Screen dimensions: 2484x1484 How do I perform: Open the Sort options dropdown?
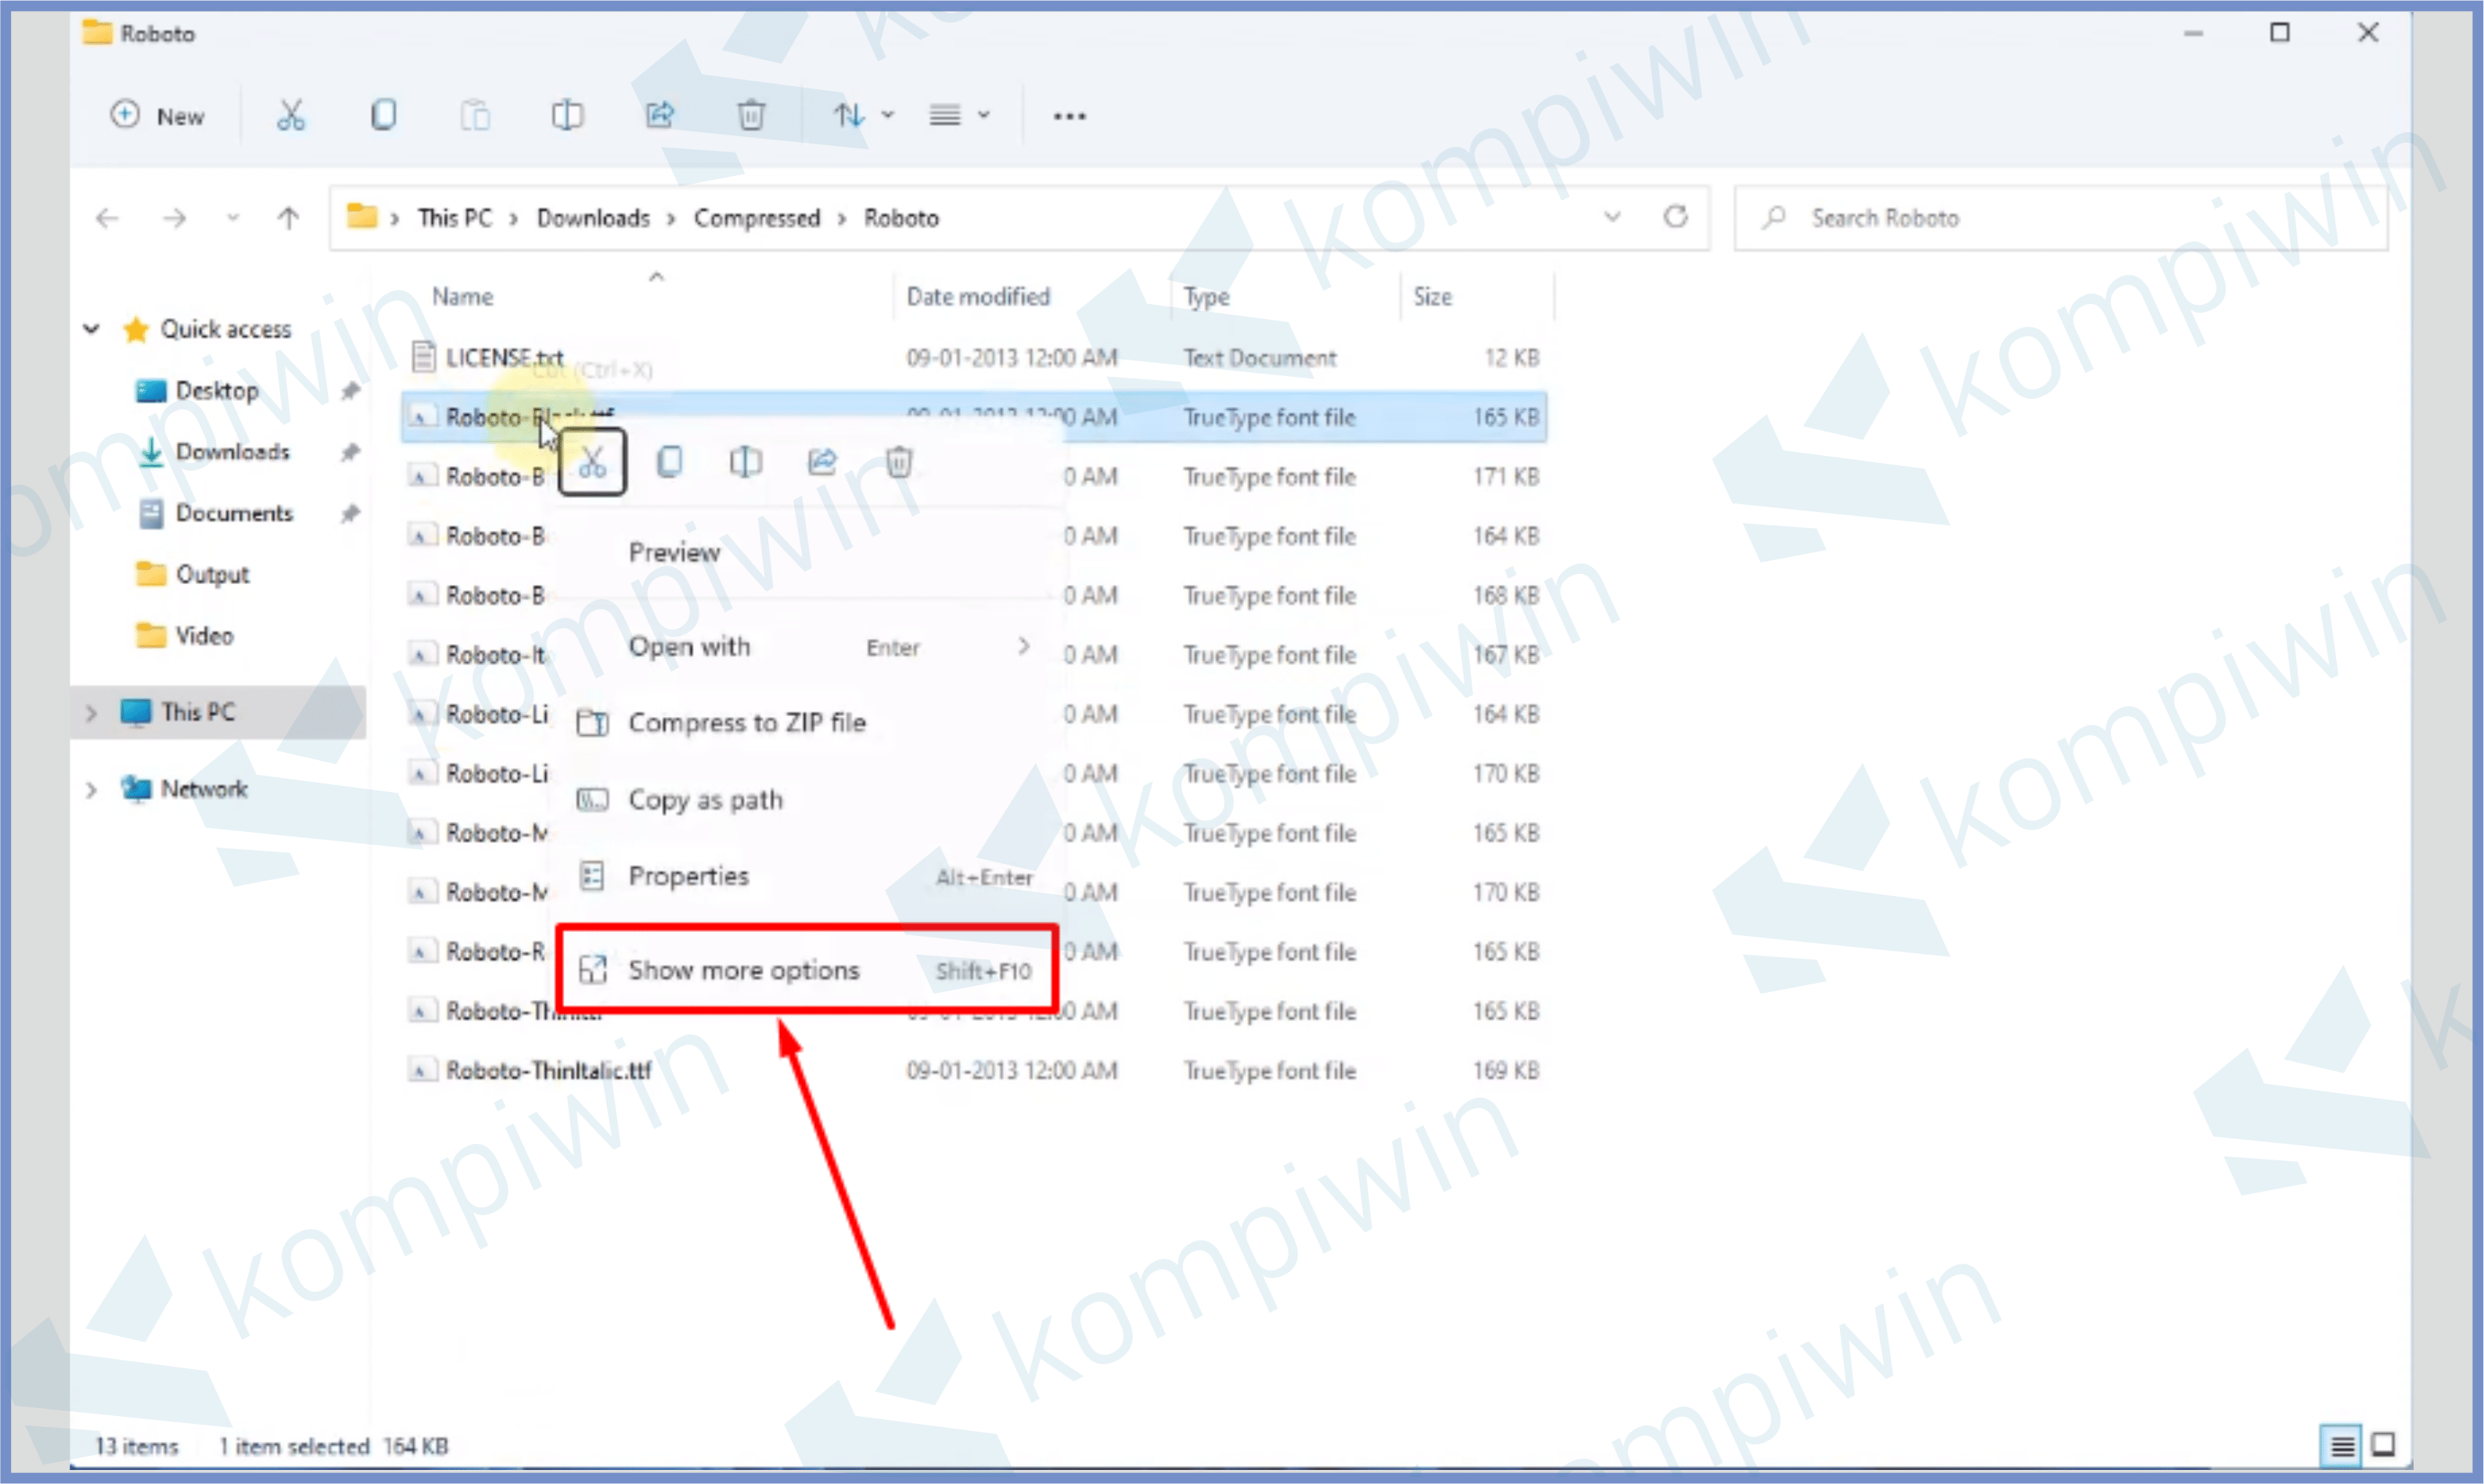(x=864, y=116)
